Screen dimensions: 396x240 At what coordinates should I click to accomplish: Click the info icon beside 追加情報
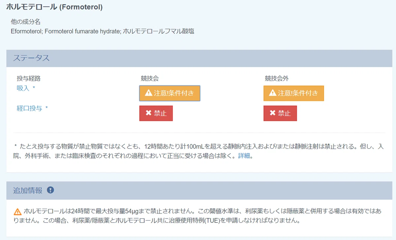click(50, 190)
